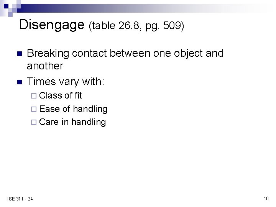The image size is (276, 207).
Task: Click the hollow box next to Care in handling
Action: pos(34,122)
